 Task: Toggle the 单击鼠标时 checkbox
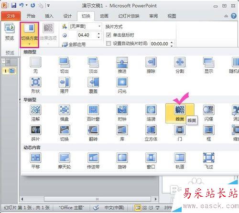pos(109,35)
